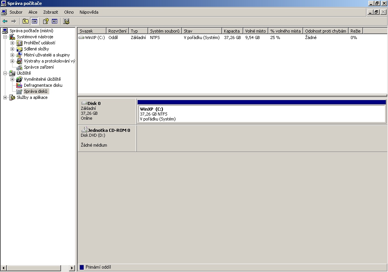
Task: Click the Správce zařízení icon
Action: pos(19,67)
